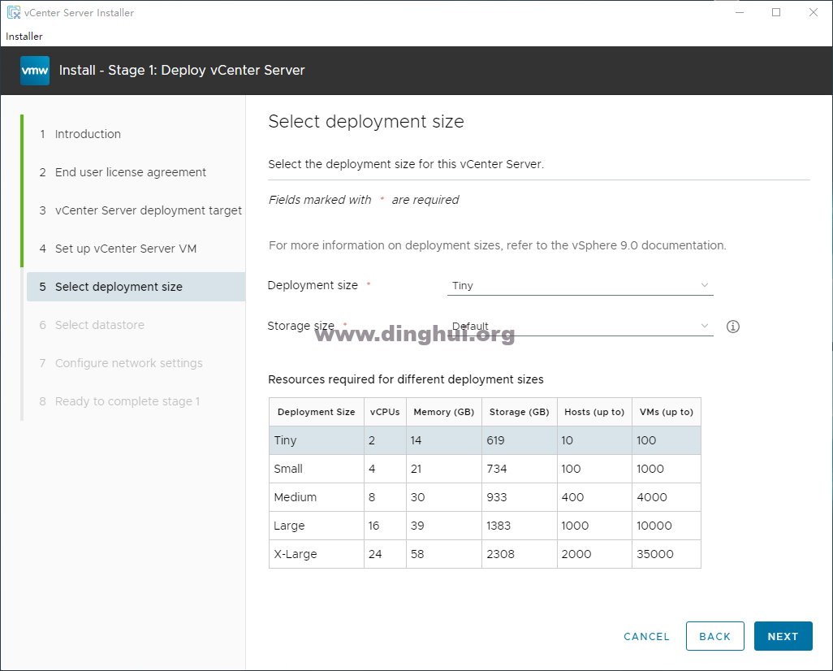Select the X-Large row in the table
The height and width of the screenshot is (671, 833).
pos(485,554)
